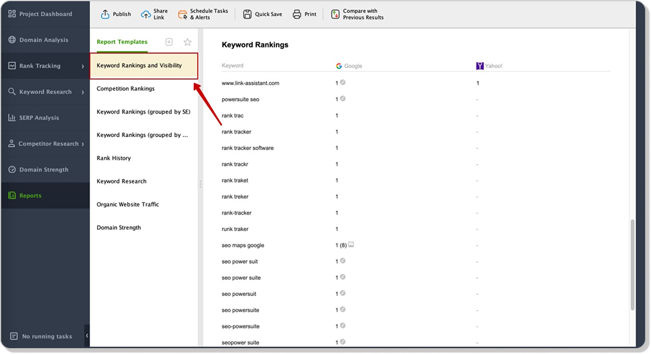Click the Keyword Research magnifier icon
651x354 pixels.
[12, 91]
